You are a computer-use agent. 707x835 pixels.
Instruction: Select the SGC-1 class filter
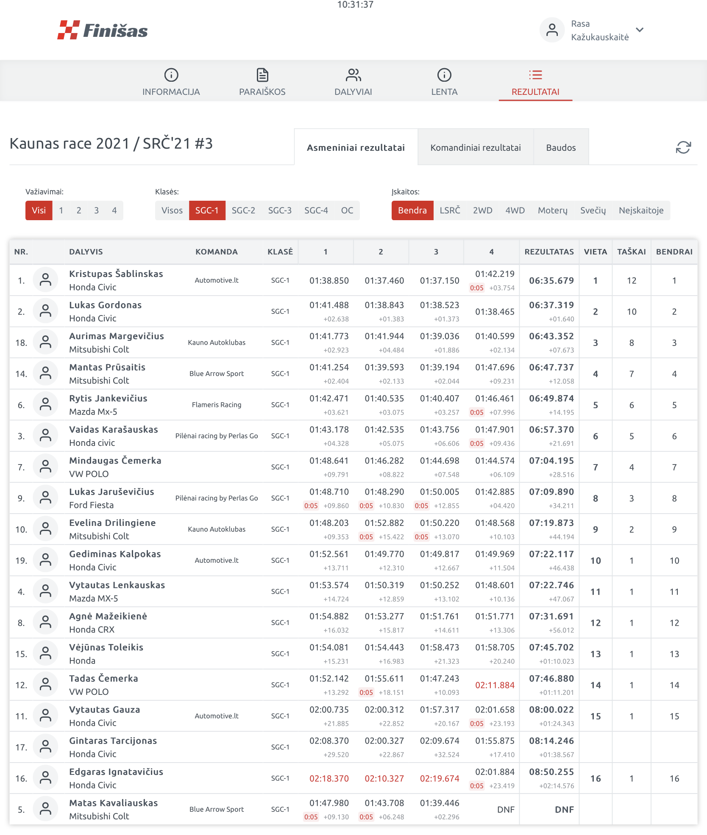(207, 210)
